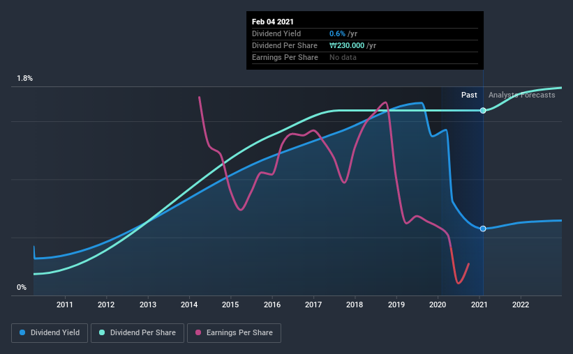Click the blue dividend yield marker at 2021
Image resolution: width=573 pixels, height=354 pixels.
(x=483, y=229)
